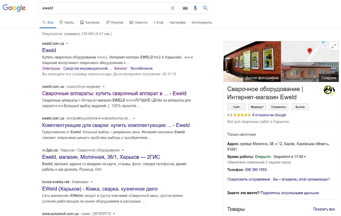Open 8 отзывов на Google reviews
The image size is (341, 216).
click(x=269, y=115)
